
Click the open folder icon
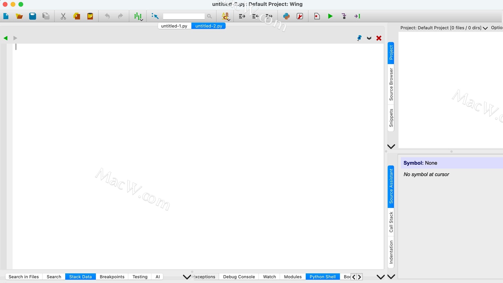click(19, 16)
